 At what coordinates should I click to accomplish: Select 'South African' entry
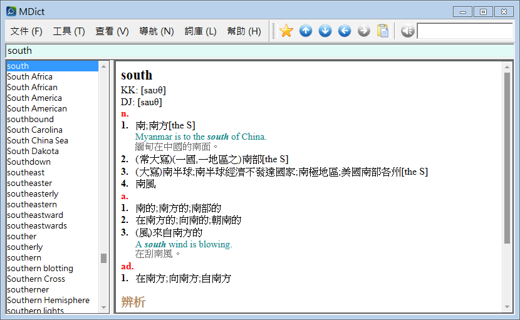(52, 87)
